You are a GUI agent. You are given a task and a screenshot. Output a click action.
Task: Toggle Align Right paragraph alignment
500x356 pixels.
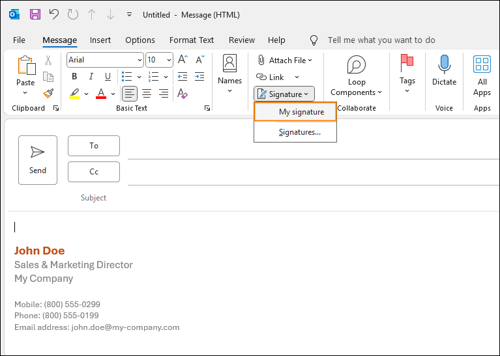[x=164, y=94]
